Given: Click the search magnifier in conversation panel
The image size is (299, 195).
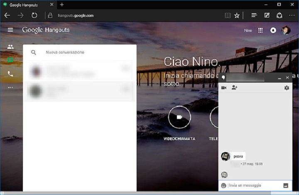Looking at the screenshot, I should tap(34, 52).
